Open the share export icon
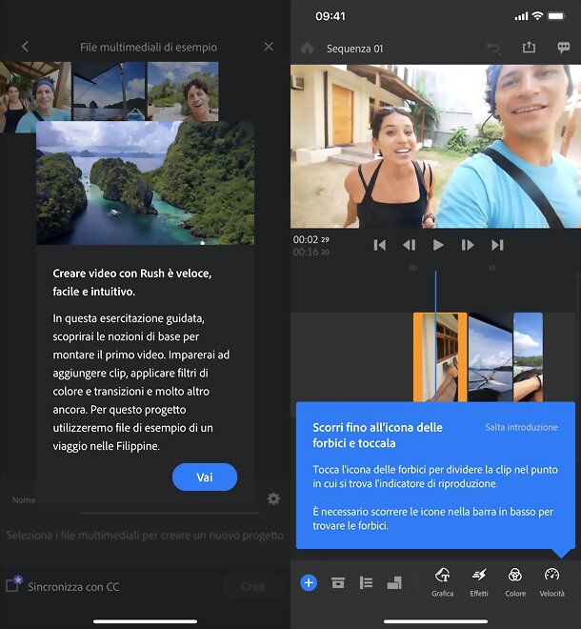The width and height of the screenshot is (581, 629). pyautogui.click(x=529, y=48)
